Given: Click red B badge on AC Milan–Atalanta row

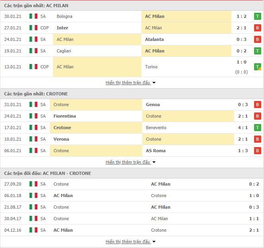Looking at the screenshot, I should coord(257,39).
